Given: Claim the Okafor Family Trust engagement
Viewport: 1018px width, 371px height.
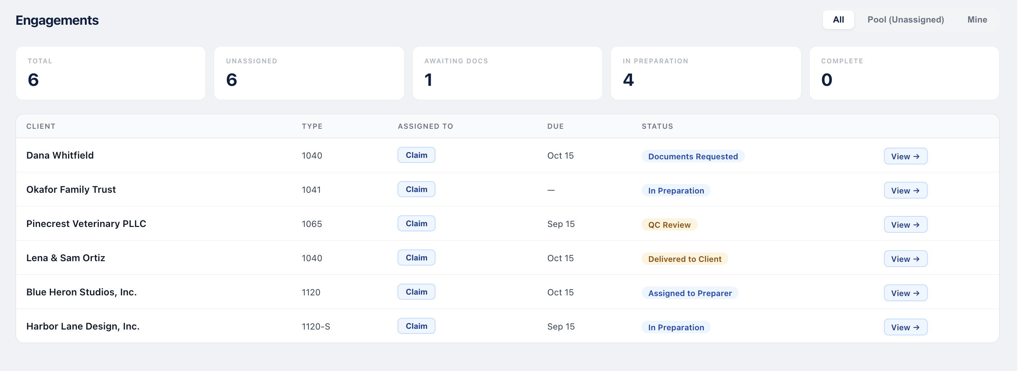Looking at the screenshot, I should tap(416, 190).
